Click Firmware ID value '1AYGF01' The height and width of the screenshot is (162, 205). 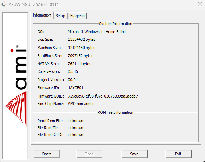click(76, 88)
